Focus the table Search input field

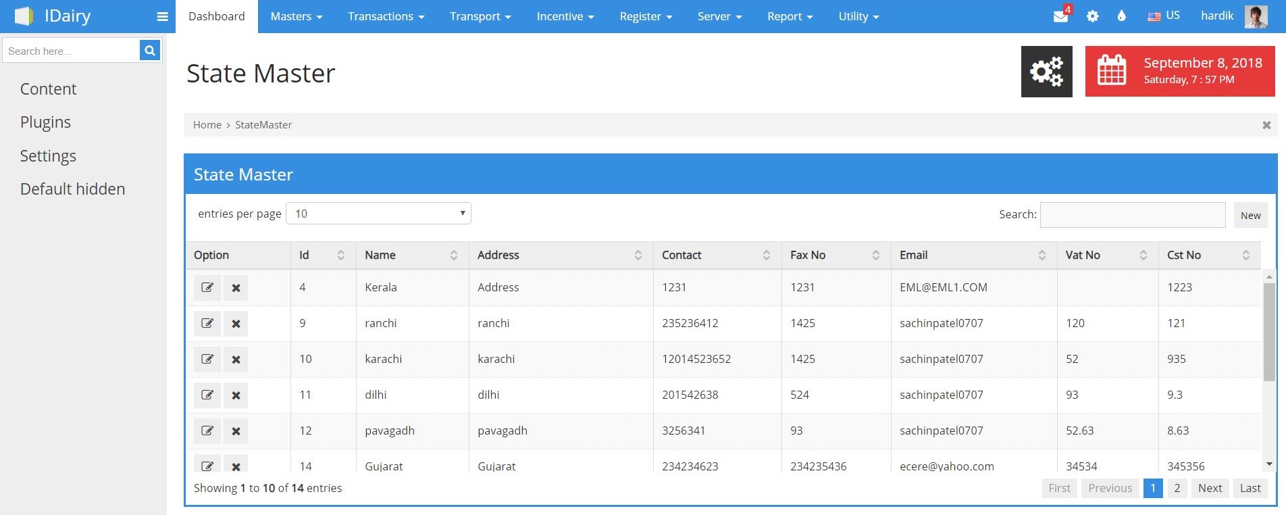(1133, 215)
